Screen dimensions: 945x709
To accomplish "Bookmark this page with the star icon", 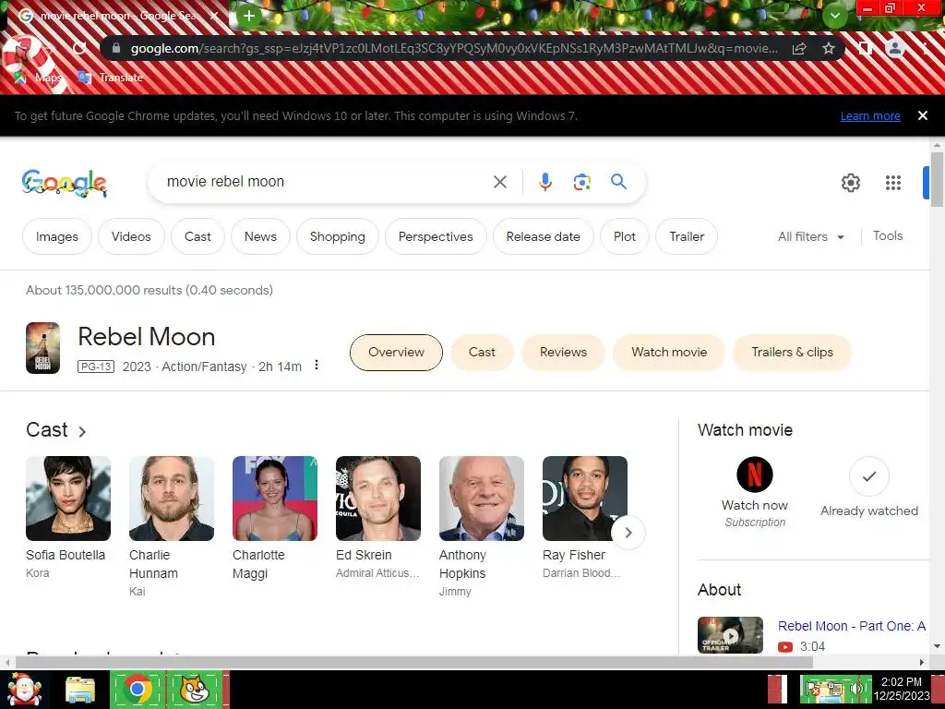I will tap(829, 48).
